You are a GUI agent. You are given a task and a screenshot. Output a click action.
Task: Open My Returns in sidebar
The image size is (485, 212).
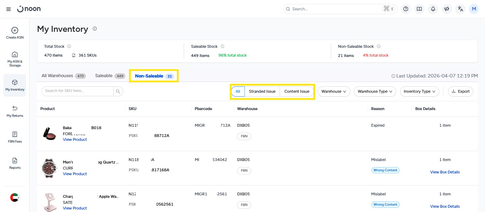[15, 108]
